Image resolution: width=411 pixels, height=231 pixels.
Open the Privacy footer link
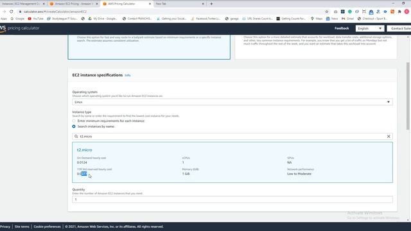pyautogui.click(x=5, y=227)
